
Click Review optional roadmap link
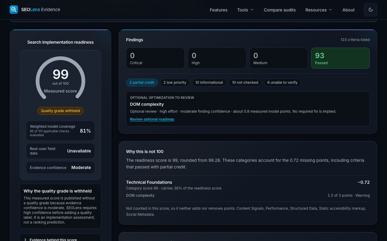coord(152,119)
